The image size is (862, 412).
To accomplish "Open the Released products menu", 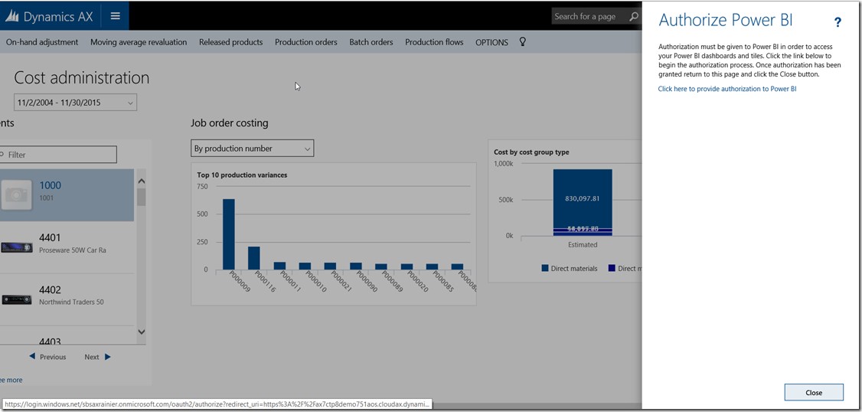I will [230, 42].
